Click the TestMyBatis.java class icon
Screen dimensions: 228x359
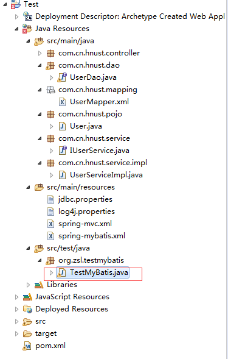tap(61, 272)
